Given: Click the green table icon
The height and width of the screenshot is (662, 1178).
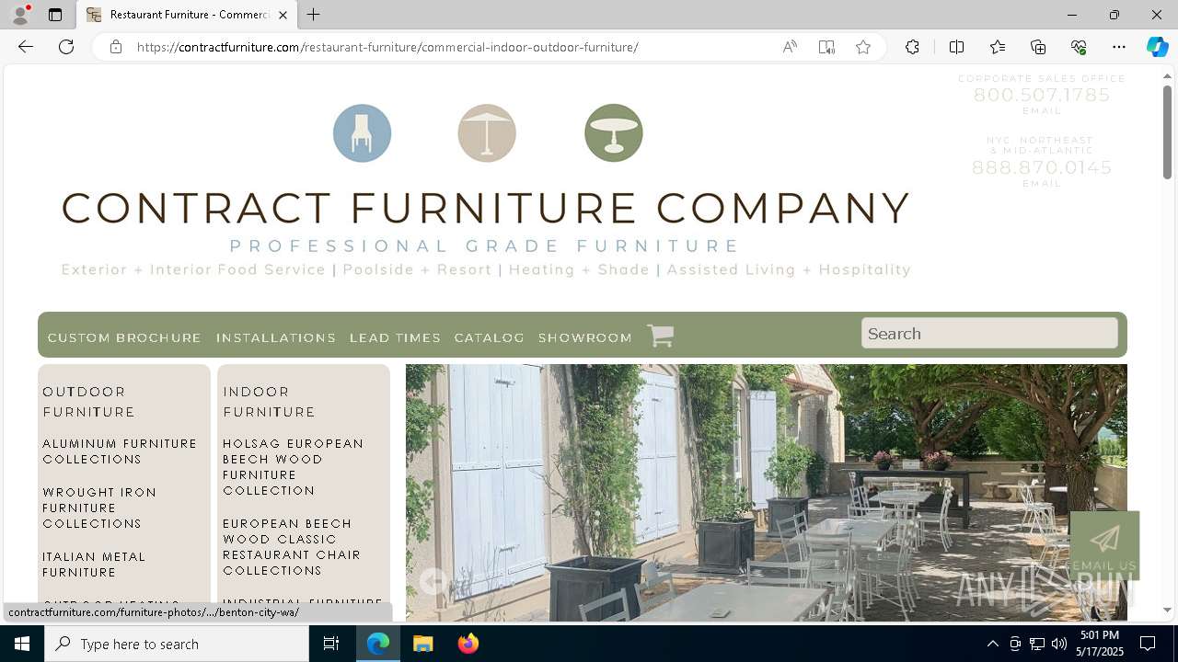Looking at the screenshot, I should (614, 133).
